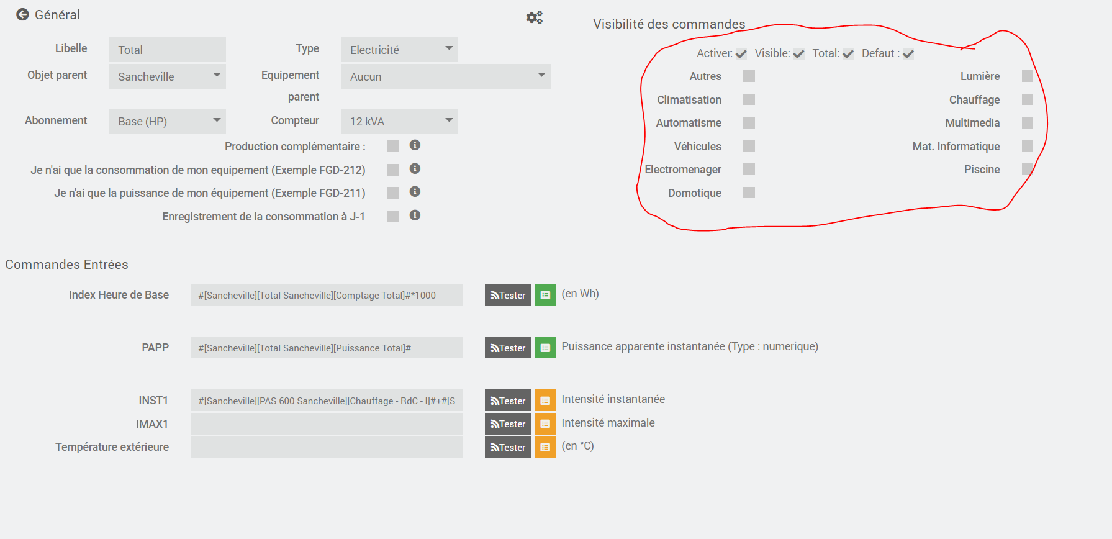Edit the Libelle field containing Total
1112x539 pixels.
point(167,50)
